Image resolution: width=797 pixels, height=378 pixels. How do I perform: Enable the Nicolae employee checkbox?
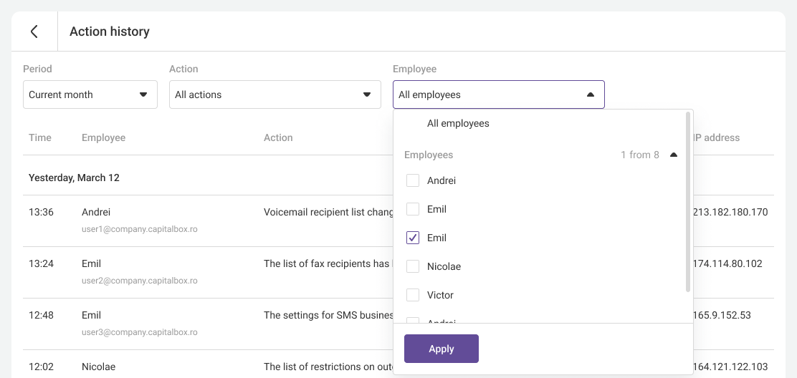coord(413,266)
